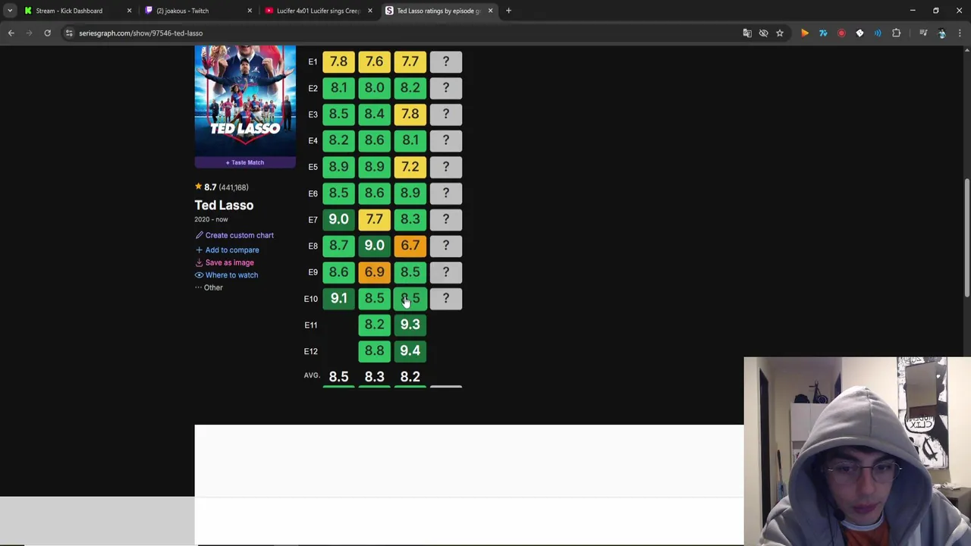
Task: Click the crossed-out eye icon in address bar
Action: pos(763,33)
